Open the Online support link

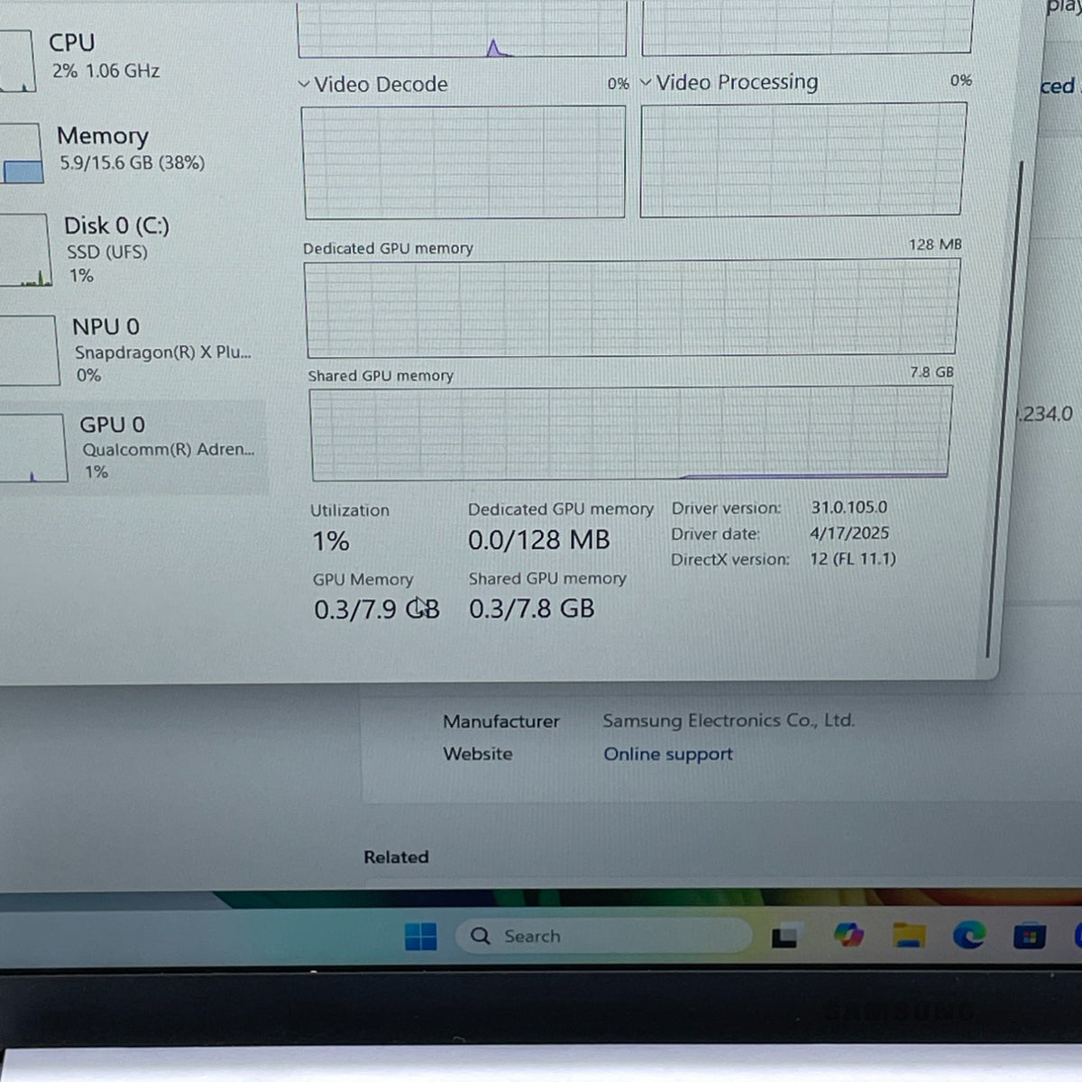click(x=668, y=755)
